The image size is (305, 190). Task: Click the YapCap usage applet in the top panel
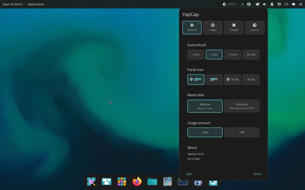[x=229, y=4]
